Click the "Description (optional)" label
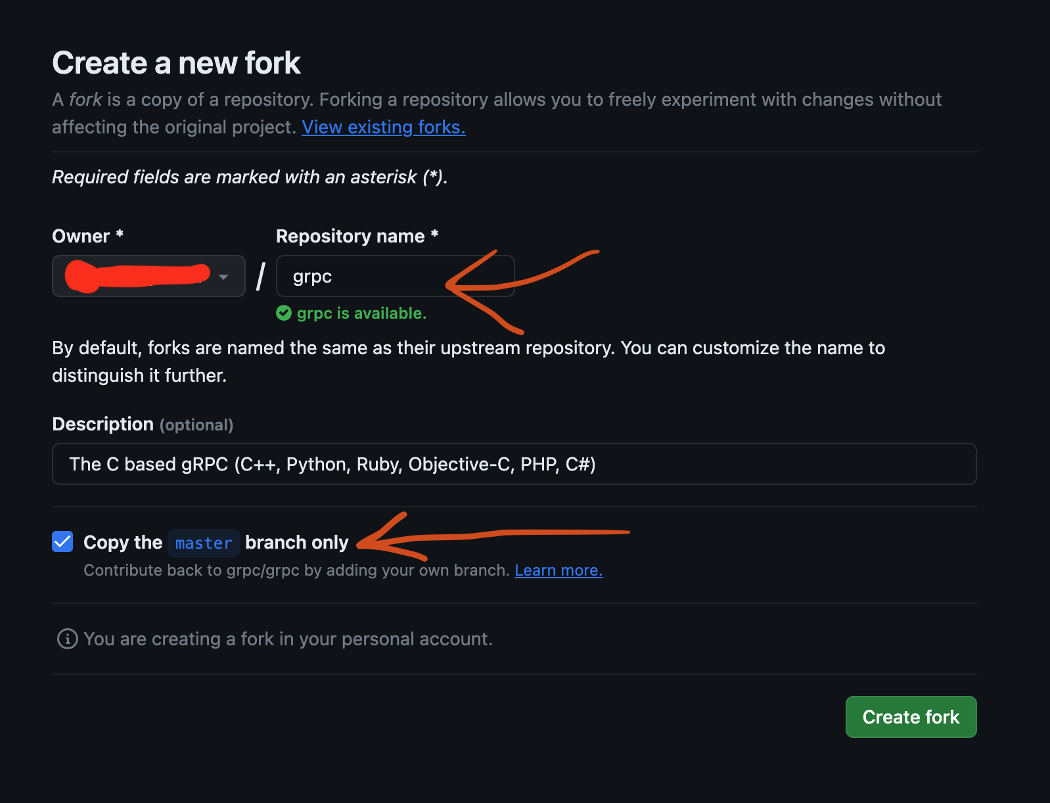 (x=143, y=424)
